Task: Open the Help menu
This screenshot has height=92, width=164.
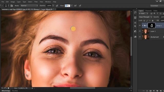Action: [x=55, y=2]
